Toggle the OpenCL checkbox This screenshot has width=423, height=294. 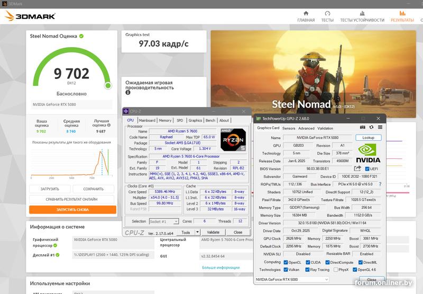286,262
